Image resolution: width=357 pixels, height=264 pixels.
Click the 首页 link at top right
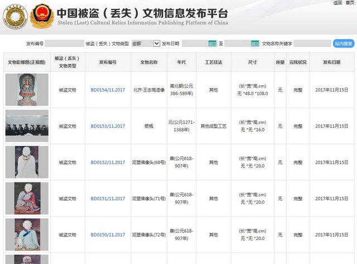350,3
